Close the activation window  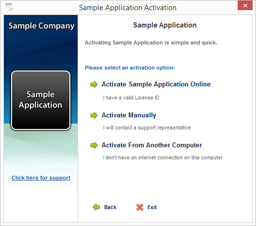[245, 6]
